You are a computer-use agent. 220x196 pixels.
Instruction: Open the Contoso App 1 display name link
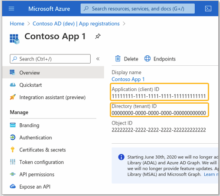128,79
